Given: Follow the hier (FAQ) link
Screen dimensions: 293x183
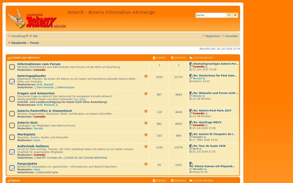Looking at the screenshot, I should click(80, 99).
